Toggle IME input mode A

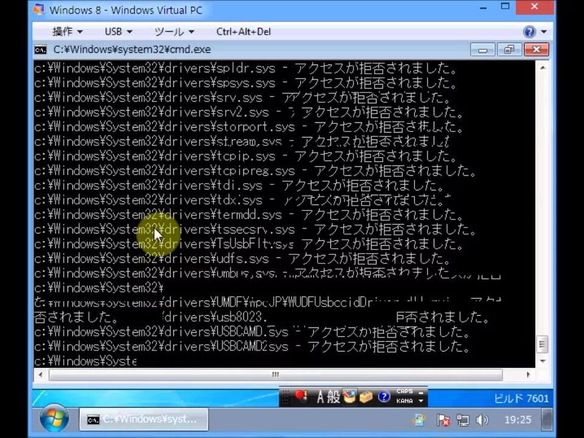(321, 397)
